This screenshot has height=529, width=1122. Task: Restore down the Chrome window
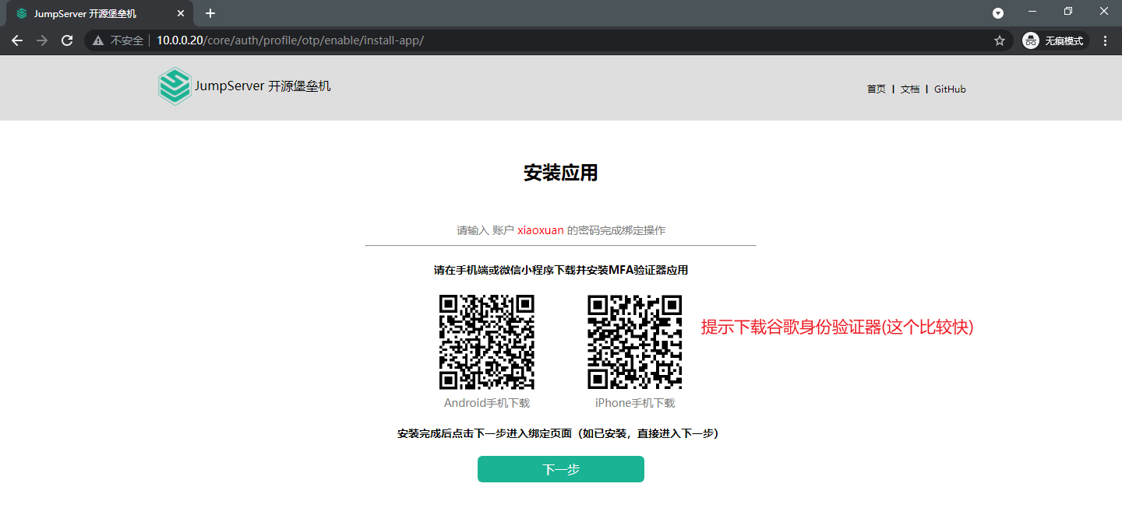click(x=1068, y=12)
